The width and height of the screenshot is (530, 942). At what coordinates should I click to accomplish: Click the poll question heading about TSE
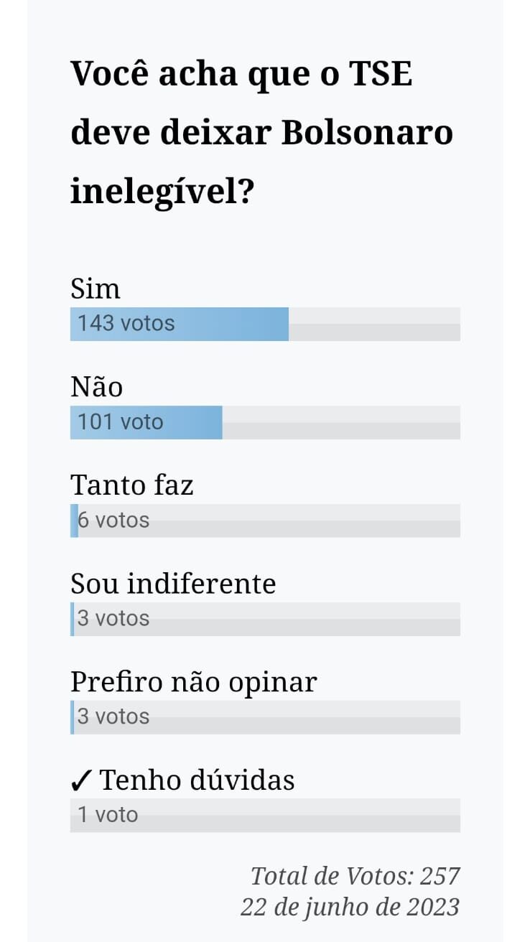pyautogui.click(x=261, y=134)
